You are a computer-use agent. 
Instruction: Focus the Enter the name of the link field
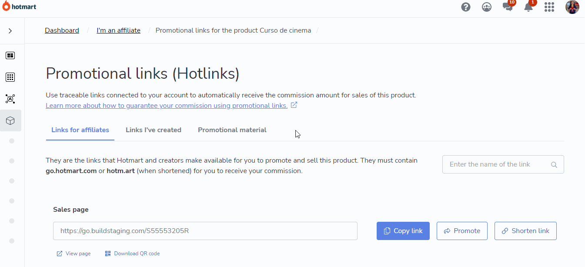[x=503, y=164]
